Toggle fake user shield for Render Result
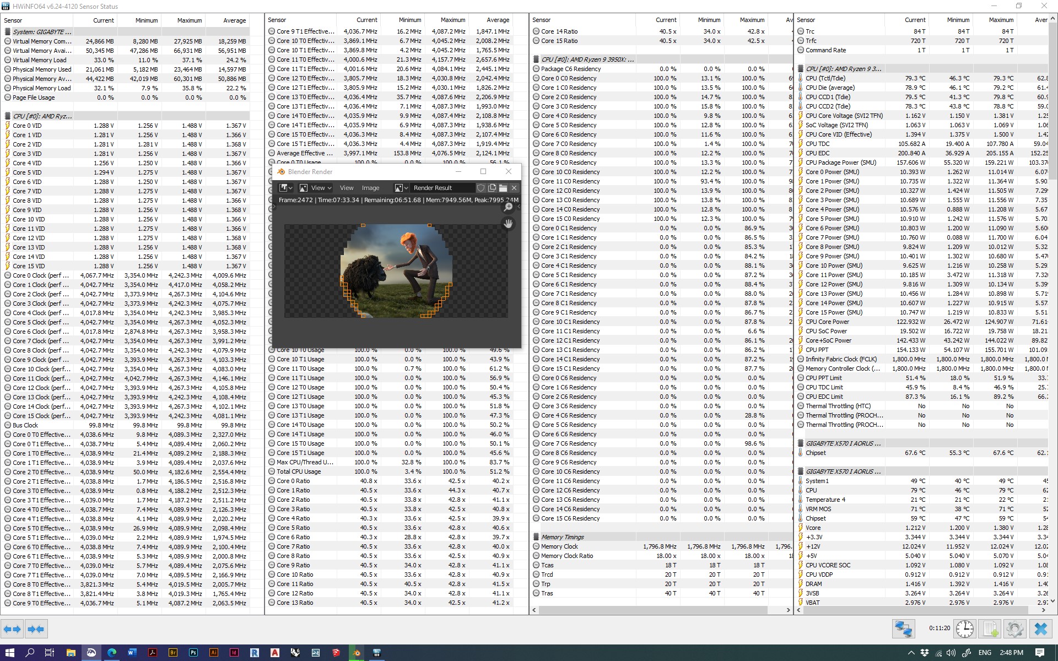Image resolution: width=1058 pixels, height=661 pixels. (481, 188)
